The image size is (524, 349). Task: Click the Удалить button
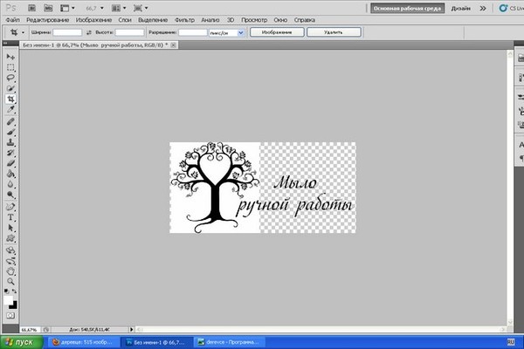tap(333, 31)
